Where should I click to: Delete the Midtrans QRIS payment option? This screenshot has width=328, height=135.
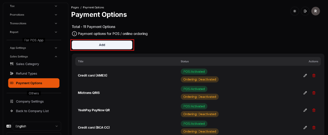[x=314, y=93]
